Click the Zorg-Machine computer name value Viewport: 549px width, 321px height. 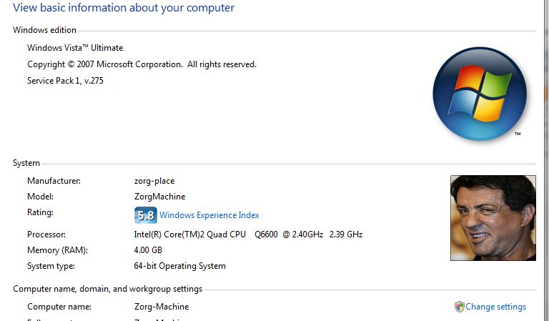point(162,307)
